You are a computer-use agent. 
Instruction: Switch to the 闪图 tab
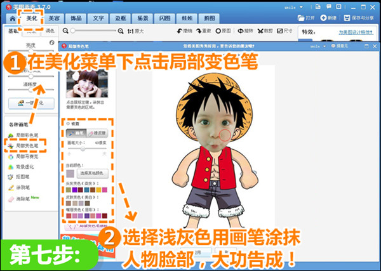(164, 18)
